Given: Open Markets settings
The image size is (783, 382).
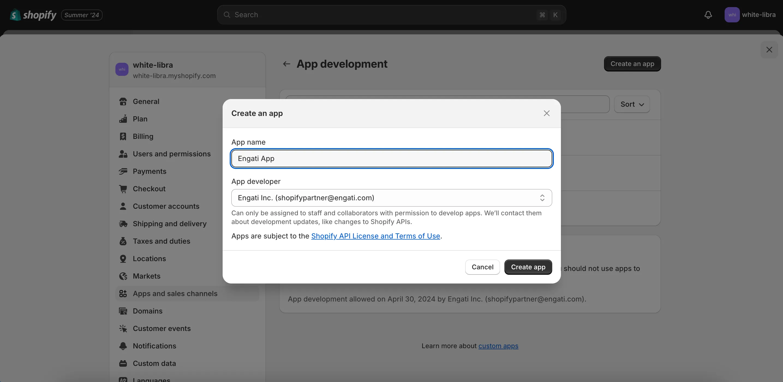Looking at the screenshot, I should (187, 276).
